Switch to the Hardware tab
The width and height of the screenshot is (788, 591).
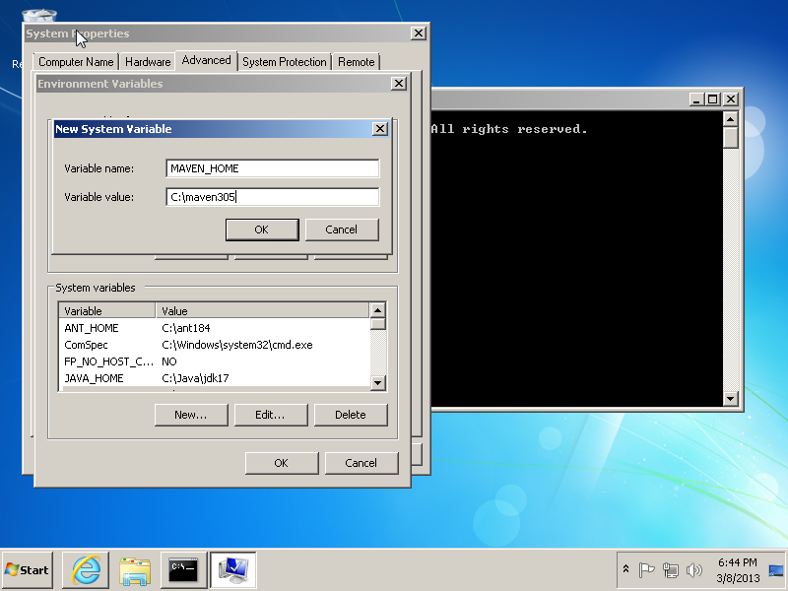(148, 62)
